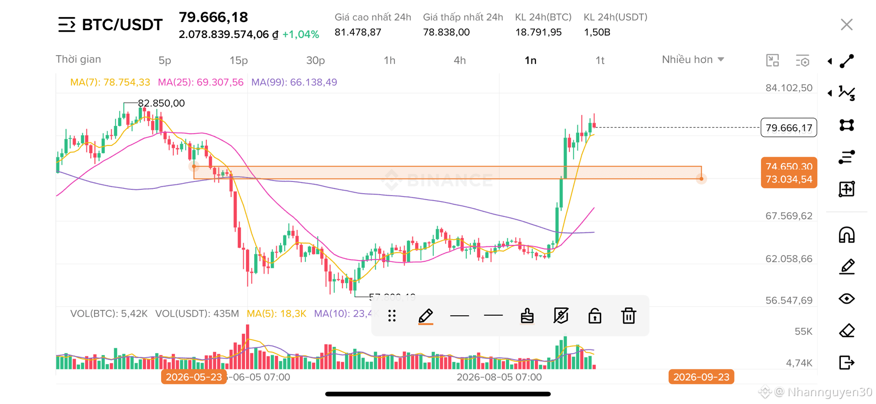Screen dimensions: 876x404
Task: Click the VOL(BTC) 5,42K label
Action: (x=109, y=313)
